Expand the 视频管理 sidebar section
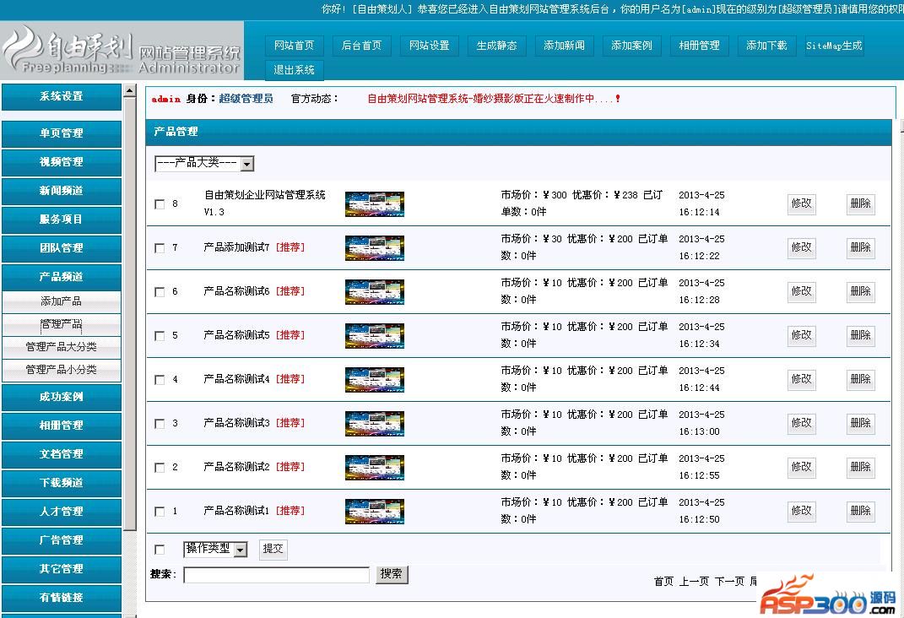Image resolution: width=904 pixels, height=618 pixels. (61, 163)
